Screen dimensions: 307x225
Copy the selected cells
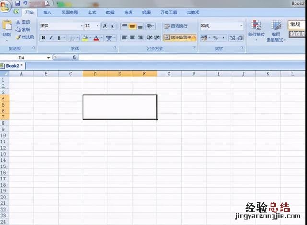(23, 30)
